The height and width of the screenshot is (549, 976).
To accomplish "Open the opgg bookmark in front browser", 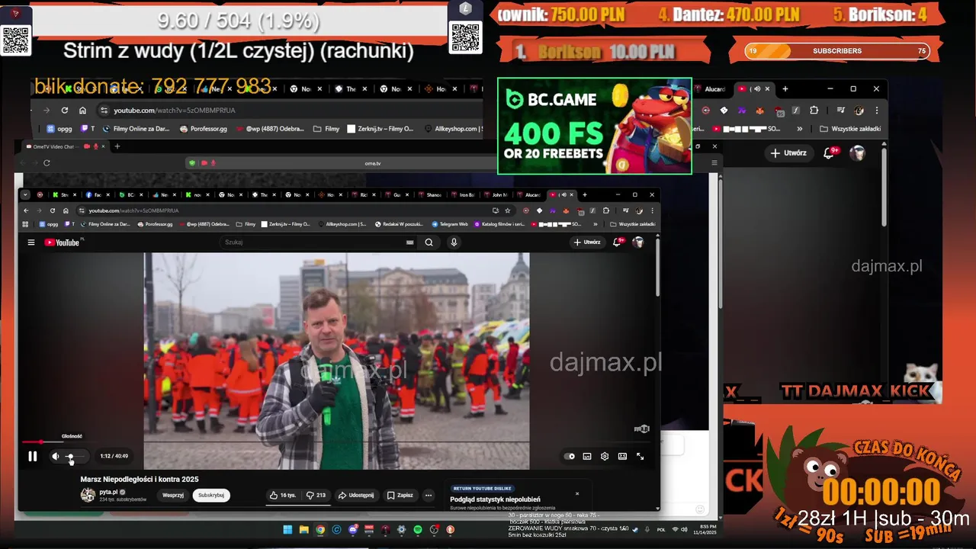I will [48, 224].
